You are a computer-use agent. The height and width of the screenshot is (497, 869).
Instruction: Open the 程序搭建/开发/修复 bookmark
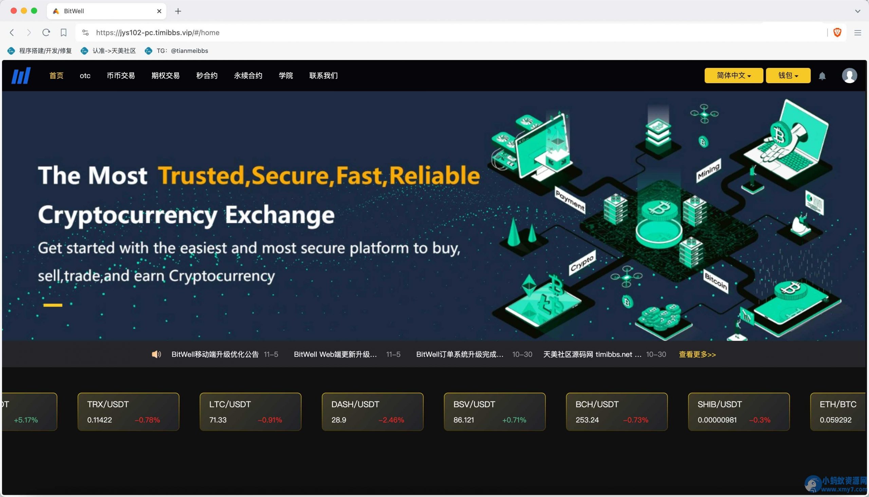tap(40, 51)
